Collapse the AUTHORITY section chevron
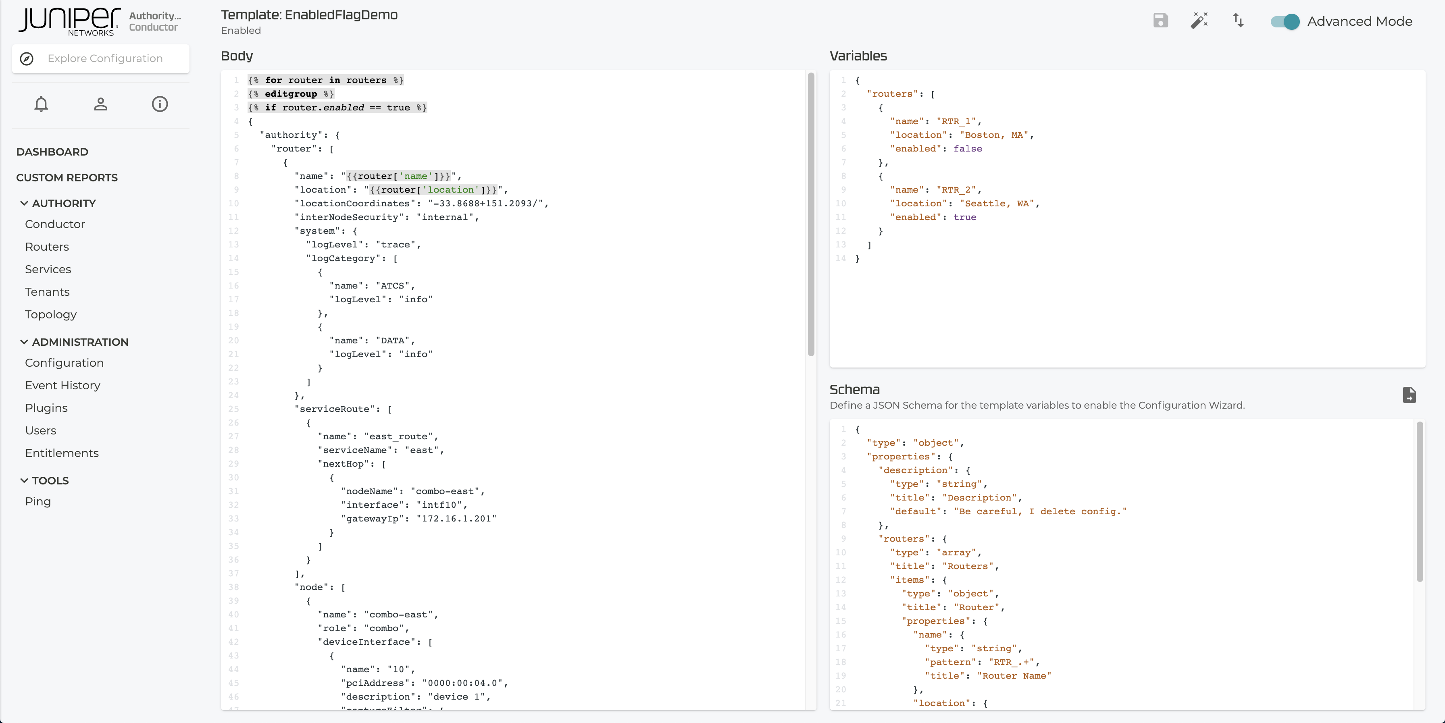 point(24,203)
